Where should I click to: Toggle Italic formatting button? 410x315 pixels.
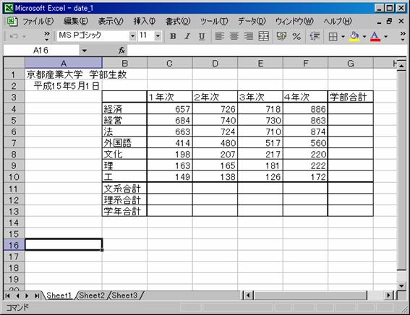(187, 36)
